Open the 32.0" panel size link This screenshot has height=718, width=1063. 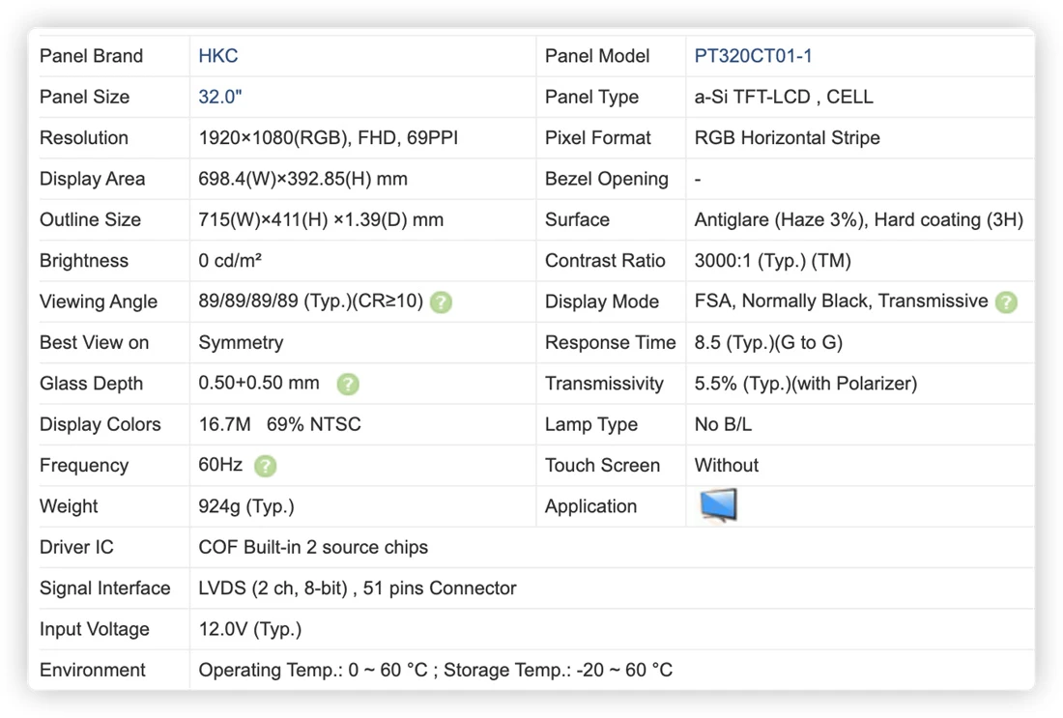[x=219, y=97]
